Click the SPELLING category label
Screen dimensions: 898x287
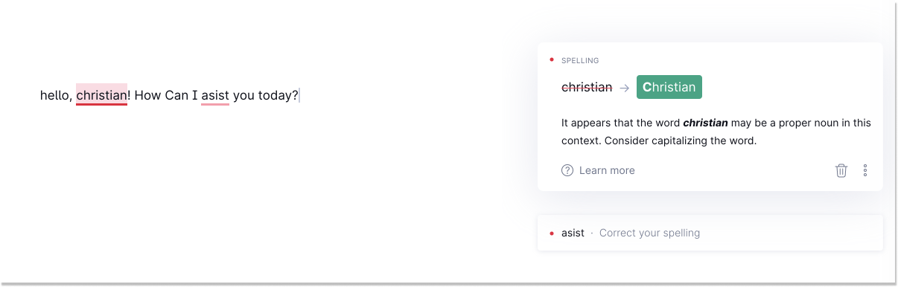(x=580, y=60)
